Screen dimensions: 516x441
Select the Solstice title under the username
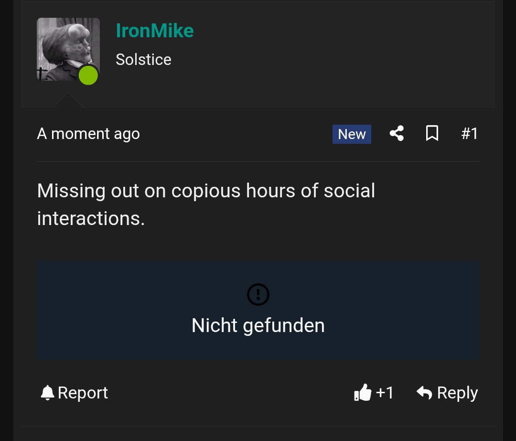[x=143, y=59]
